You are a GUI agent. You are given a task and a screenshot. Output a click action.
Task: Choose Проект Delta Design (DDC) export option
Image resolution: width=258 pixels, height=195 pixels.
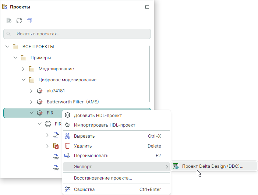tap(213, 166)
